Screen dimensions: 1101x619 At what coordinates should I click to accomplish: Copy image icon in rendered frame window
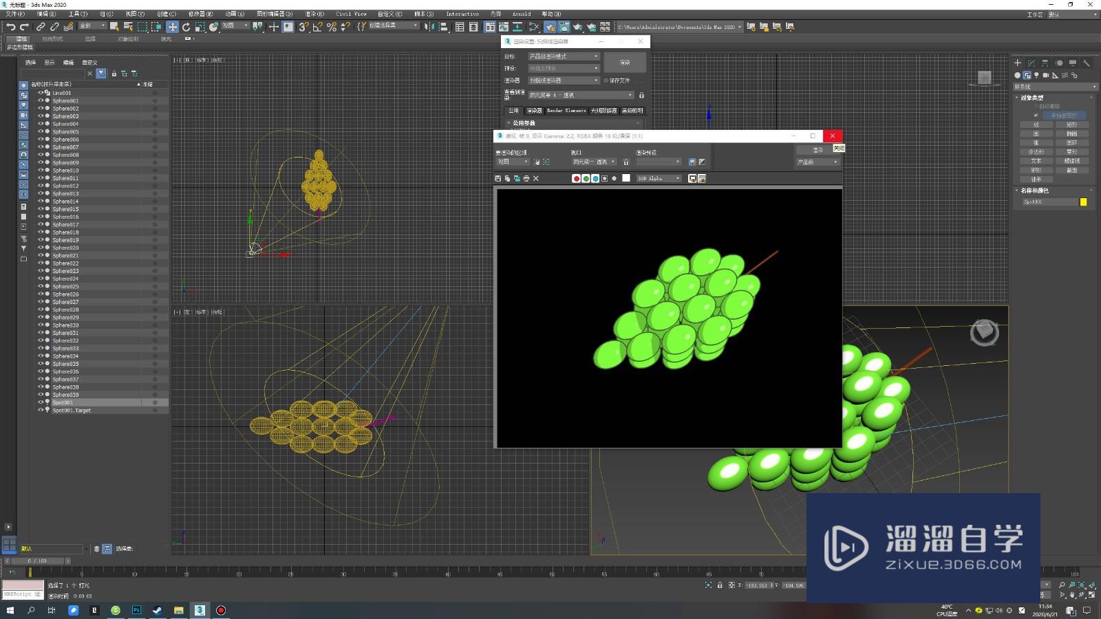coord(507,178)
